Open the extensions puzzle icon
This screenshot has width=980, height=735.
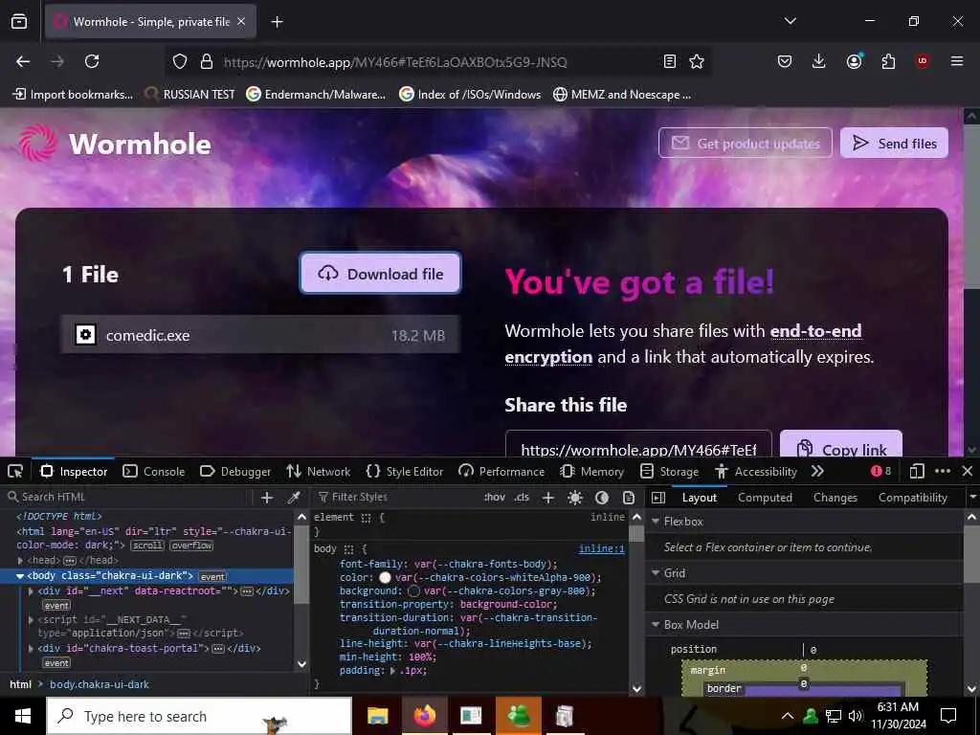pyautogui.click(x=888, y=61)
